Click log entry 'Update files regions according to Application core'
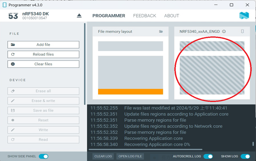The width and height of the screenshot is (256, 161). tap(176, 114)
